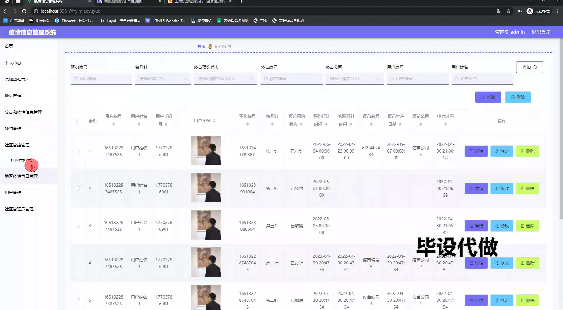This screenshot has height=310, width=563.
Task: Check the row 1 checkbox
Action: pos(78,151)
